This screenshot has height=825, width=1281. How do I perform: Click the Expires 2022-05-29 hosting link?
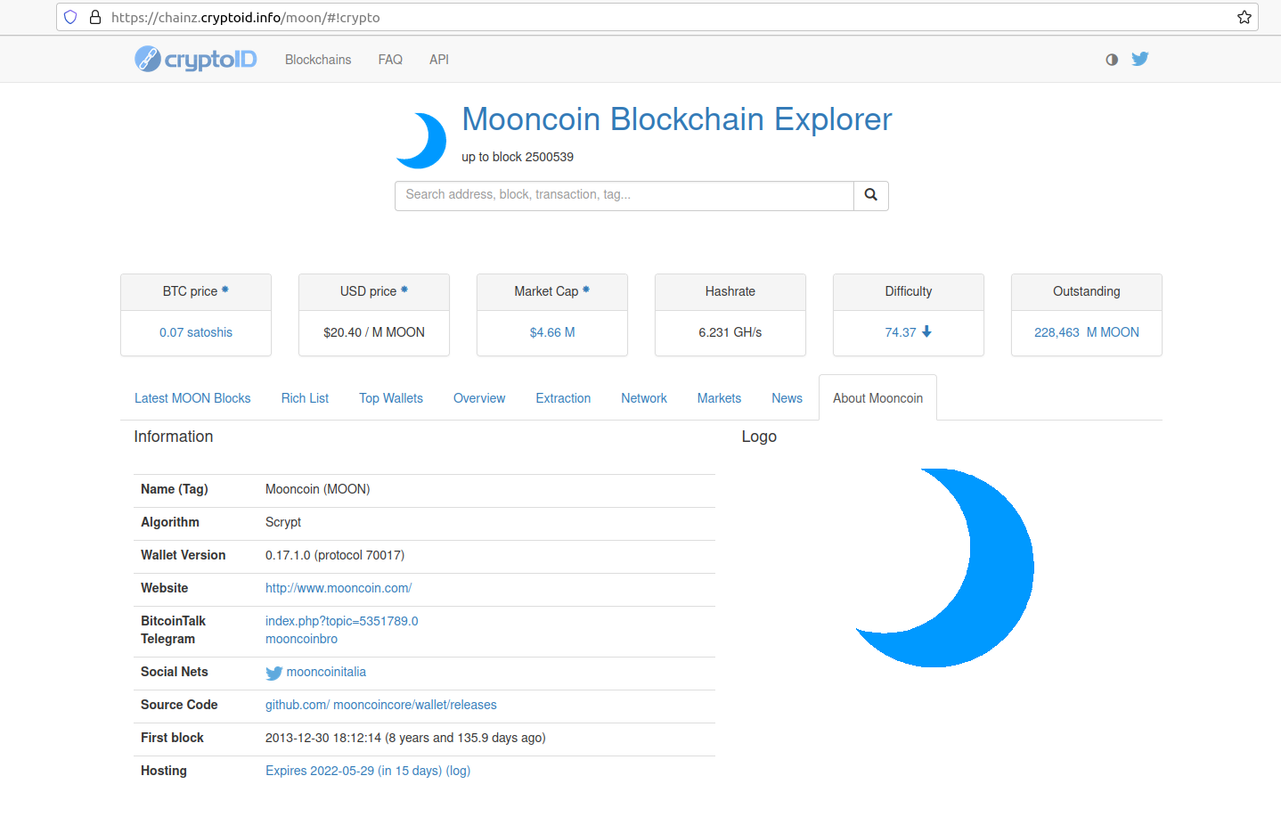pos(354,771)
